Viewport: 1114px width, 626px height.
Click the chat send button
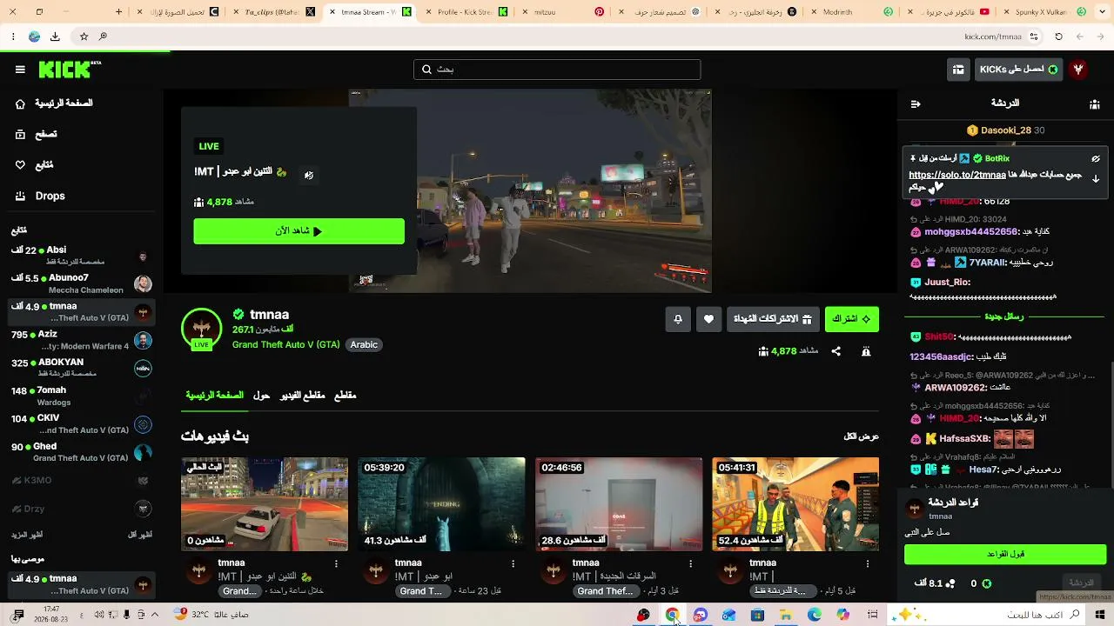tap(1081, 583)
